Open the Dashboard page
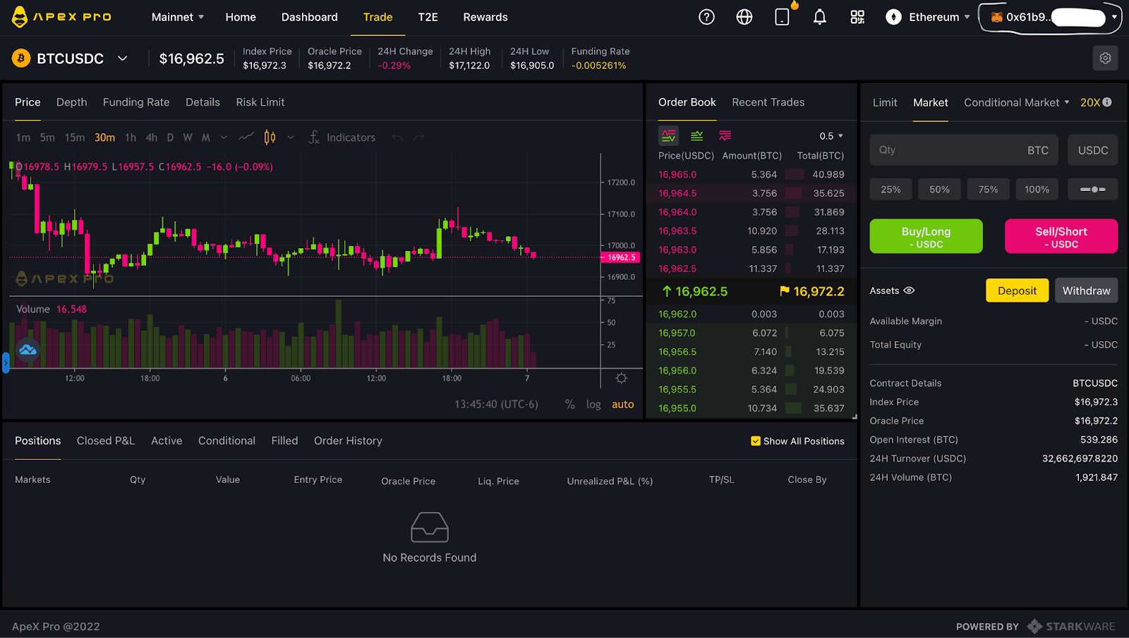 pos(309,17)
